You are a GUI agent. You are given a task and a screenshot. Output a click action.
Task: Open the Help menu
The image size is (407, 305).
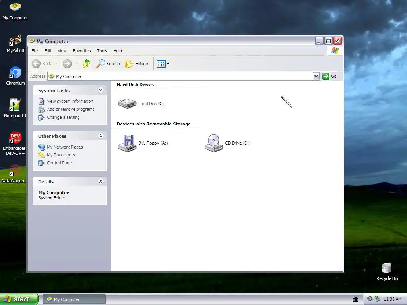[x=117, y=51]
